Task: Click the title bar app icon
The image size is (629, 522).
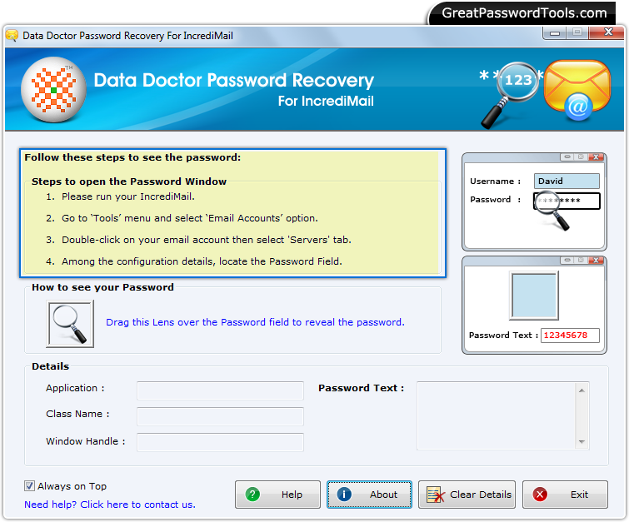Action: (12, 36)
